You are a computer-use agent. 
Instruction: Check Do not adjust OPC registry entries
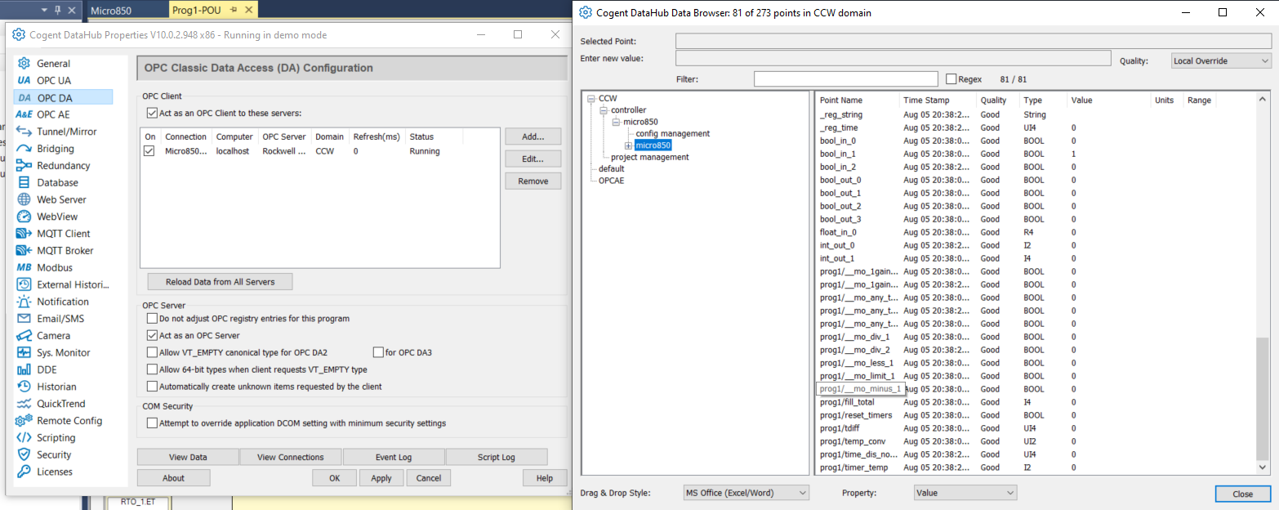152,319
